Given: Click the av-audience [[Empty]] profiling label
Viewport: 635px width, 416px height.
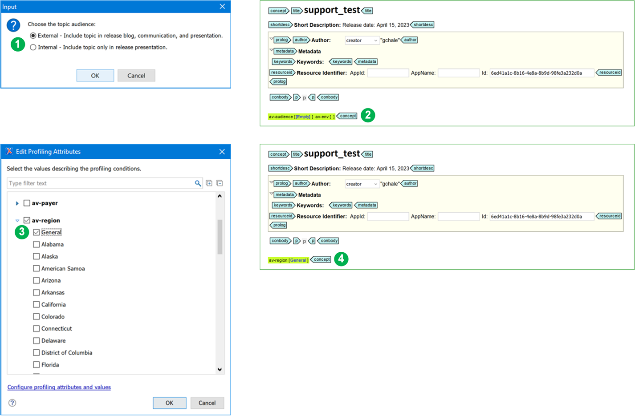Looking at the screenshot, I should click(291, 117).
